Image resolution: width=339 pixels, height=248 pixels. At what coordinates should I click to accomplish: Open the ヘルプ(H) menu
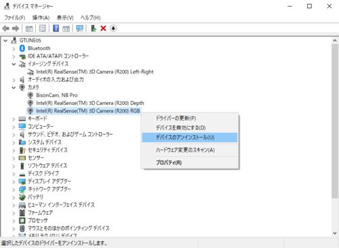coord(90,18)
